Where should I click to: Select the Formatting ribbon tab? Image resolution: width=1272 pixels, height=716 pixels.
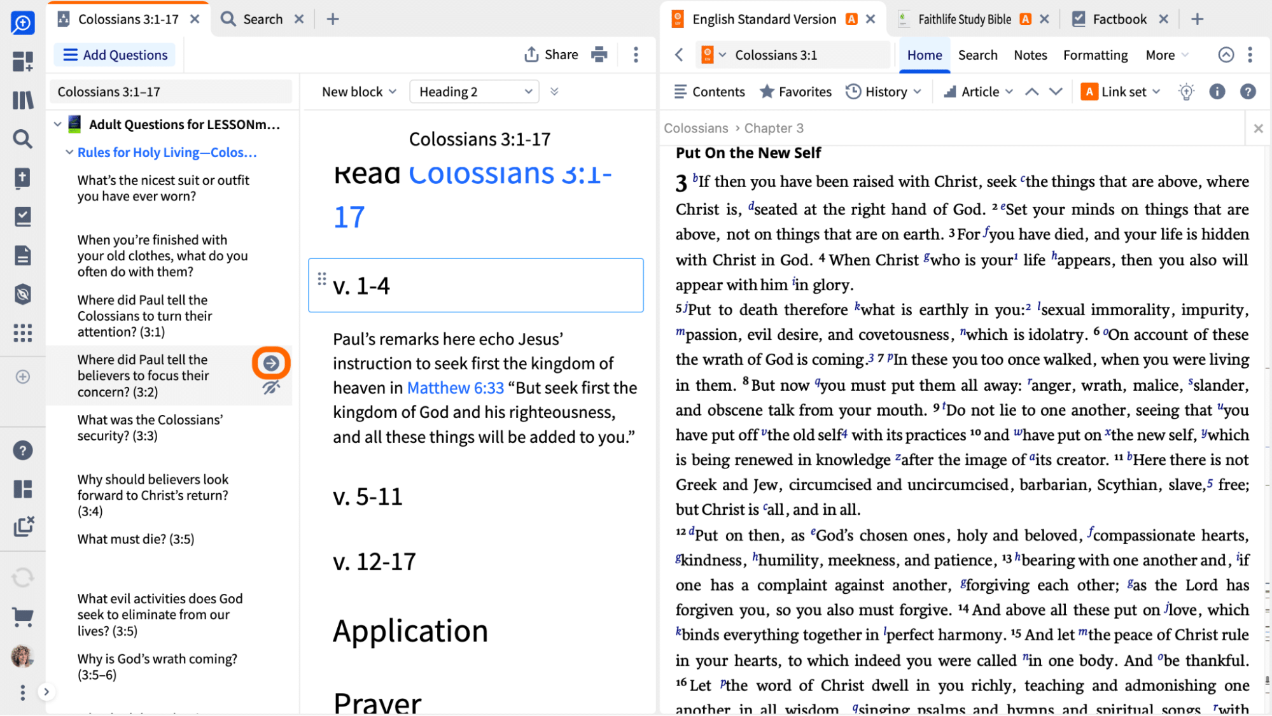pos(1095,55)
